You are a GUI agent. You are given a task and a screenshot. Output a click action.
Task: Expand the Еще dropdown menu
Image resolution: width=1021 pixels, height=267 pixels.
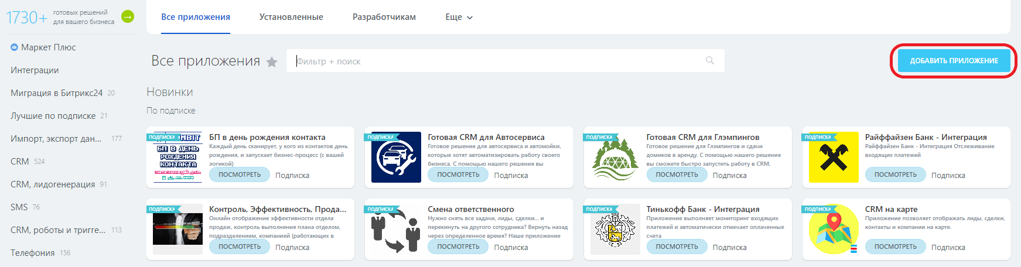pos(459,17)
